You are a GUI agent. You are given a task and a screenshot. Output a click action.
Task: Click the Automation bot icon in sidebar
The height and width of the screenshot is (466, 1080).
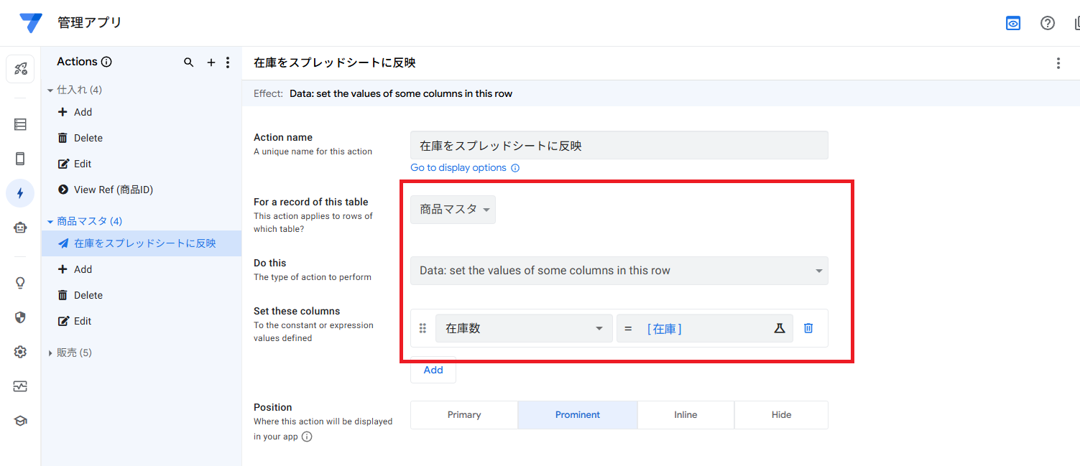(20, 228)
